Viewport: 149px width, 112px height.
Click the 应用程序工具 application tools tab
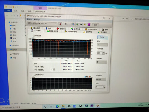point(40,12)
